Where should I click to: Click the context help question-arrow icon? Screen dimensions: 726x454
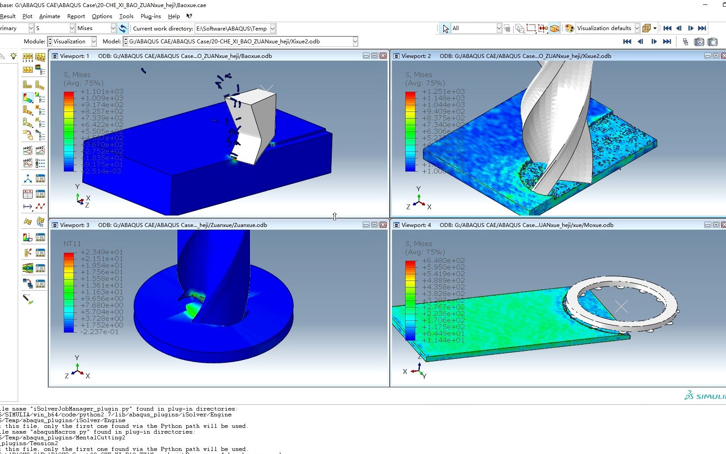[x=189, y=16]
